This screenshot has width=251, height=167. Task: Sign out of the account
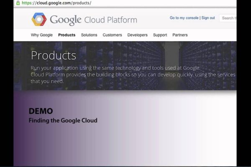tap(208, 18)
